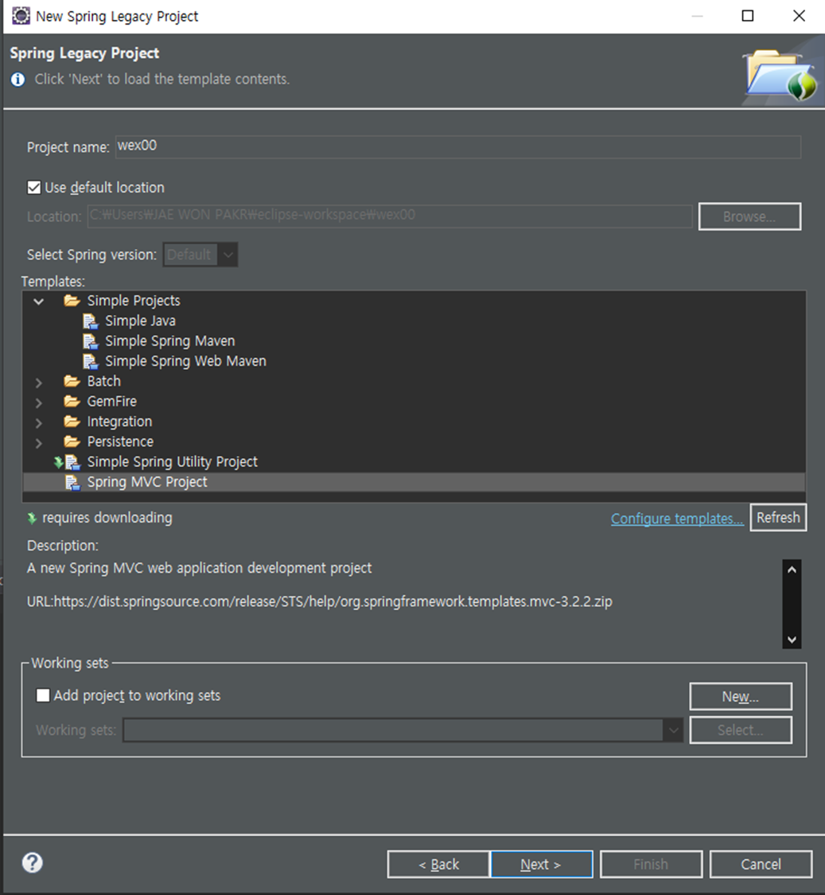
Task: Open the Configure templates link
Action: [677, 518]
